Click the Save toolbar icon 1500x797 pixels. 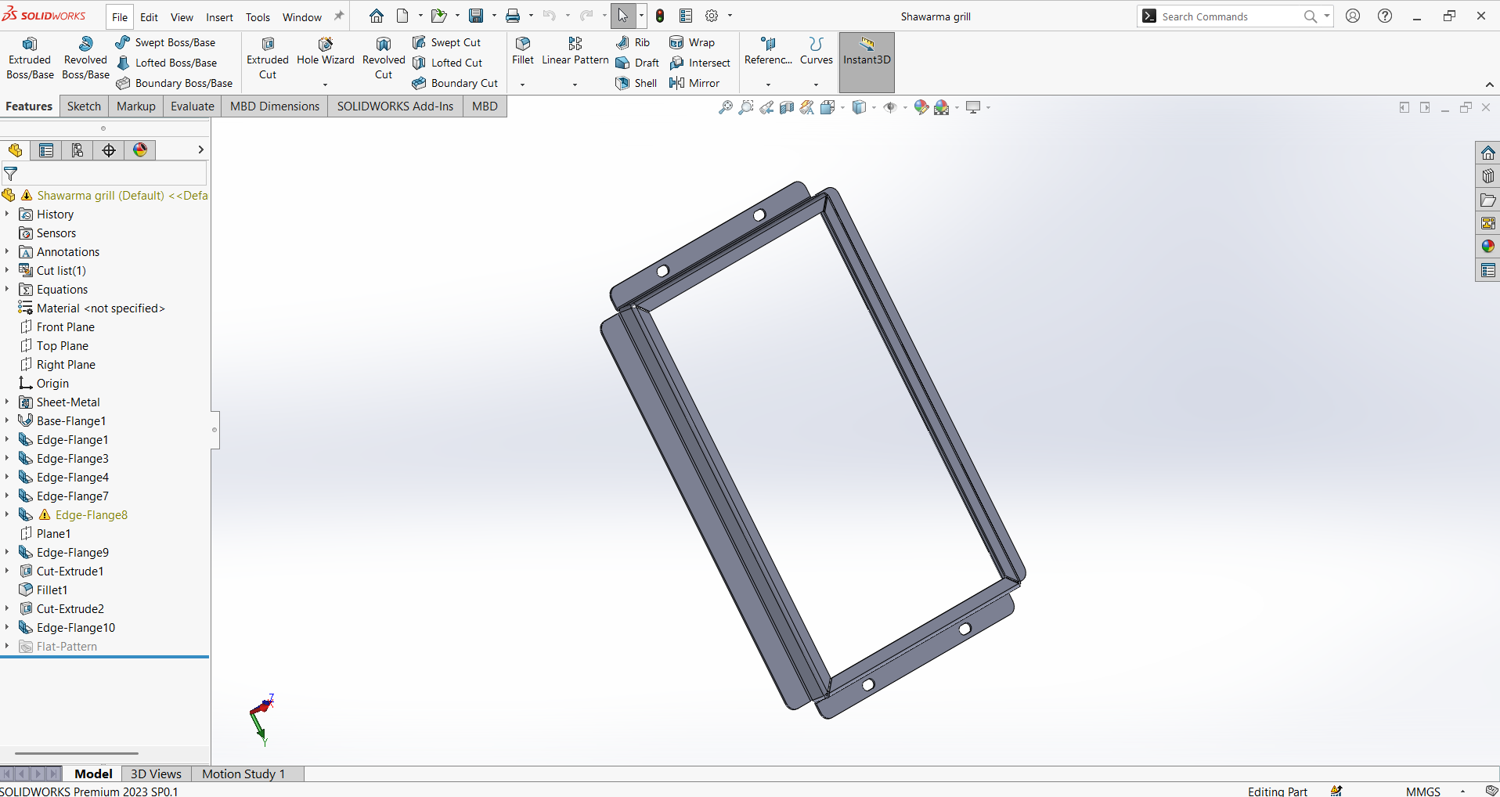tap(476, 16)
